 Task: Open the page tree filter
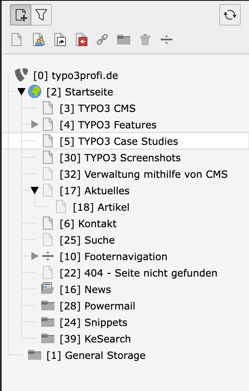[x=42, y=15]
